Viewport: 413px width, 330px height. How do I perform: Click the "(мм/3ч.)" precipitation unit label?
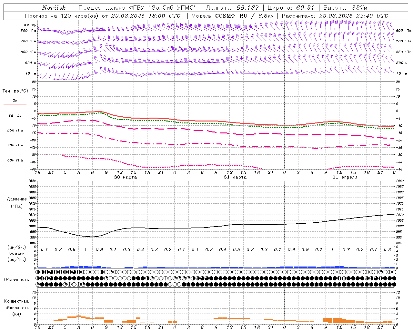17,247
